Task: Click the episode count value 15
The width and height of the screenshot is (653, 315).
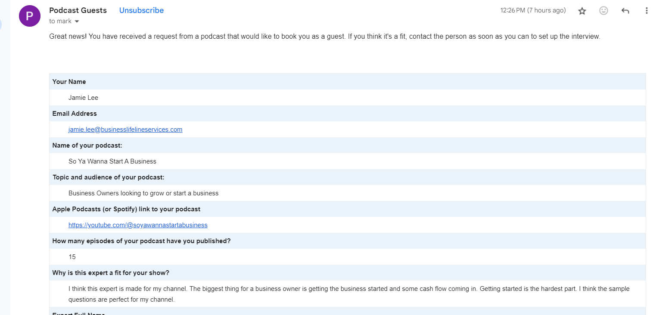Action: click(x=72, y=257)
